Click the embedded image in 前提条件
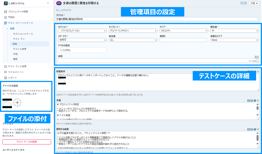 [x=62, y=81]
